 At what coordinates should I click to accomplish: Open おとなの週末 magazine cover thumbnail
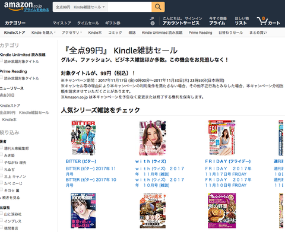click(x=153, y=211)
